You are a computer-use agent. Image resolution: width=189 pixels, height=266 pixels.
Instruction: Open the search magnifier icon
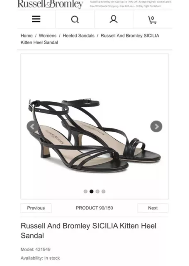pos(75,20)
